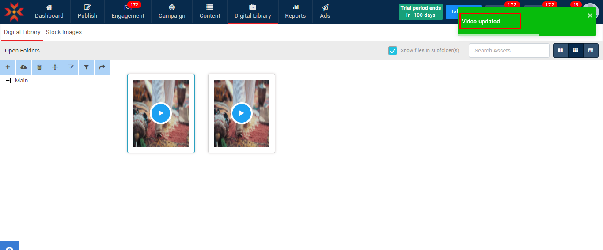The width and height of the screenshot is (603, 250).
Task: Switch to large grid view
Action: click(x=561, y=51)
